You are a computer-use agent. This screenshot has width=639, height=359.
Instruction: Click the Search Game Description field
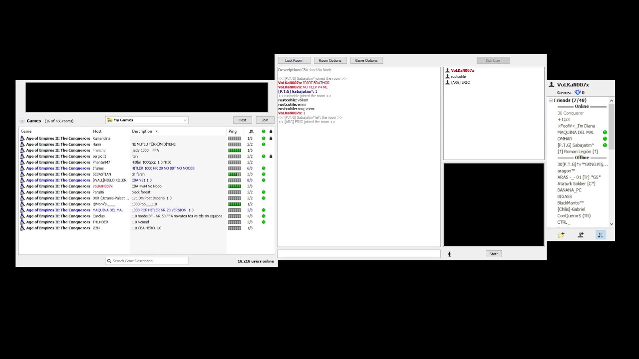coord(147,261)
